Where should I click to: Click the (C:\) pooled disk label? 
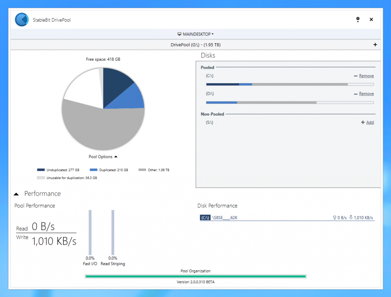(x=210, y=76)
